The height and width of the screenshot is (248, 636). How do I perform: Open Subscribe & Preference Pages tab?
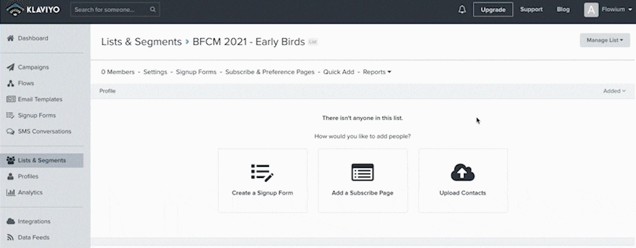(270, 72)
